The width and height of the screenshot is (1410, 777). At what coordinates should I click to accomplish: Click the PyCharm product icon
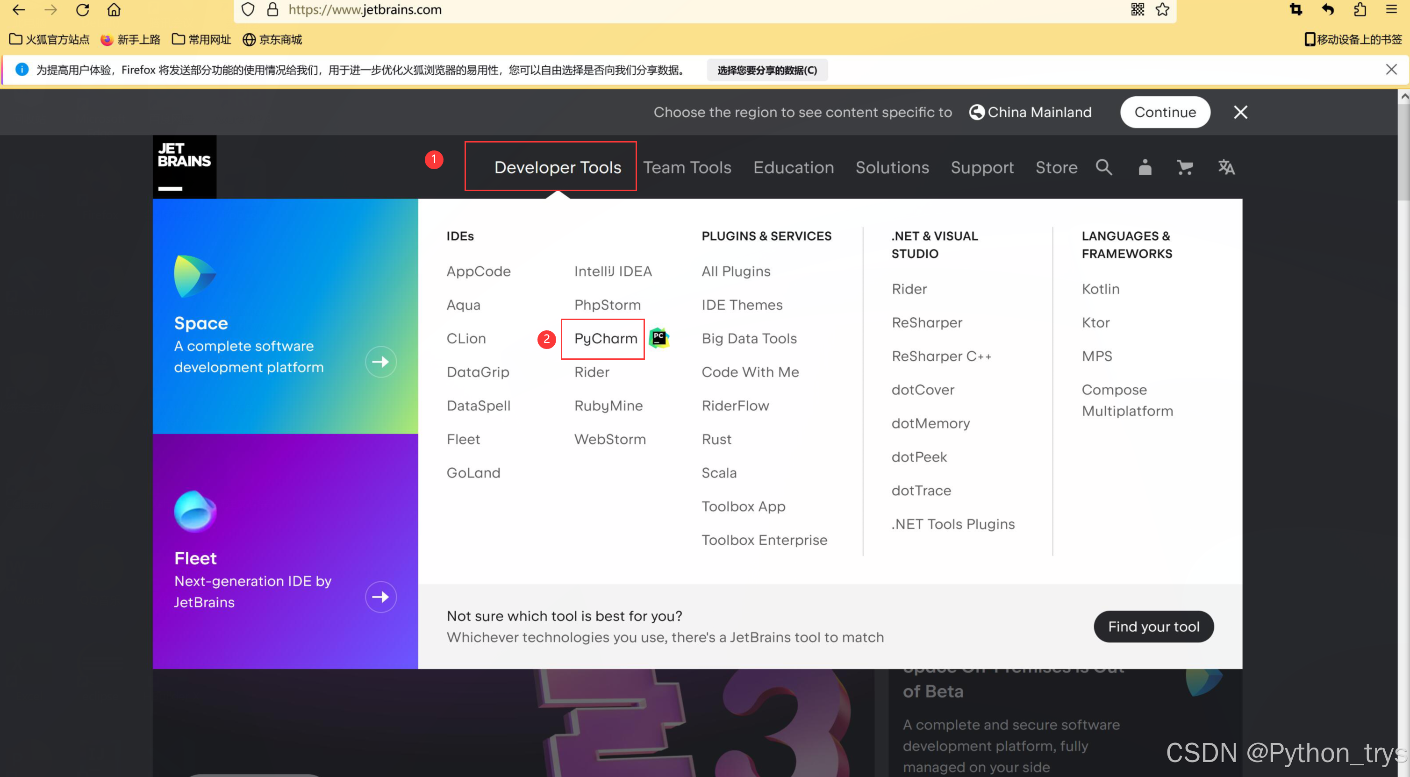coord(659,338)
